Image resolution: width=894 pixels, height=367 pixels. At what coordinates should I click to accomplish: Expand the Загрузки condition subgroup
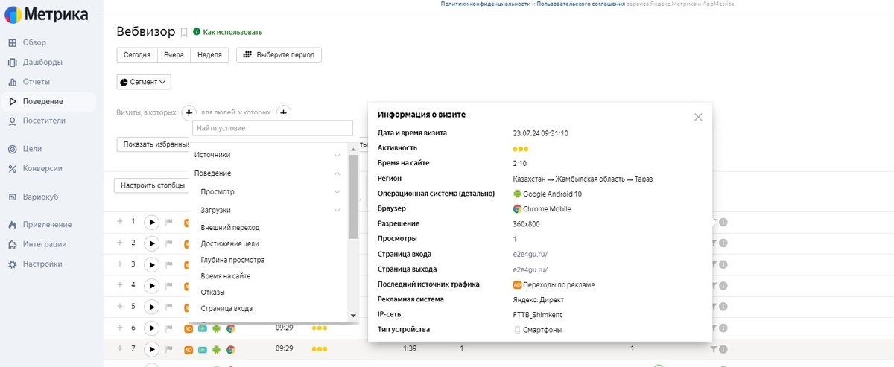[270, 211]
